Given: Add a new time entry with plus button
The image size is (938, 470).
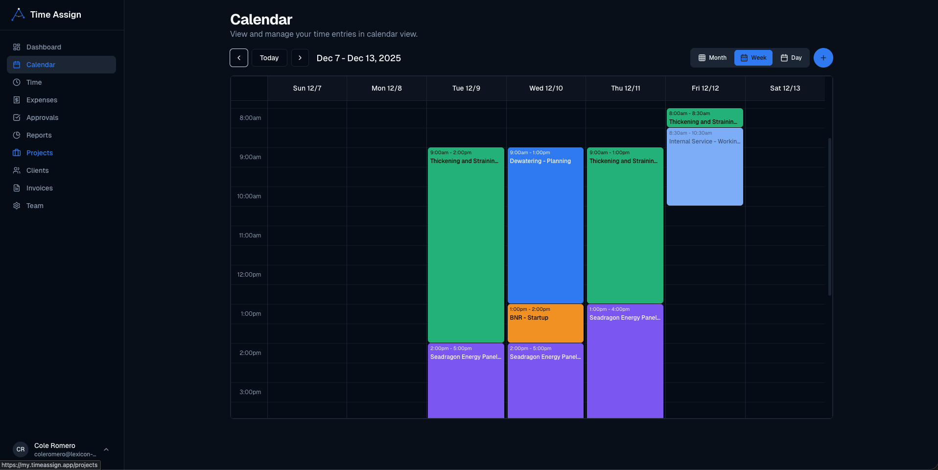Looking at the screenshot, I should point(823,58).
